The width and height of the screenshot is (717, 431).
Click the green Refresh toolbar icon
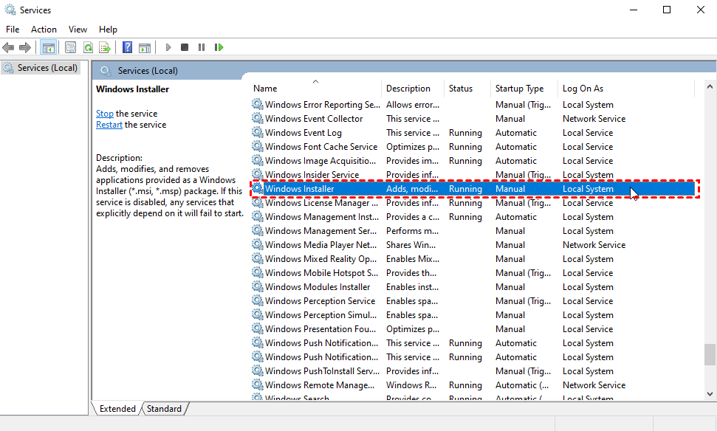[88, 48]
